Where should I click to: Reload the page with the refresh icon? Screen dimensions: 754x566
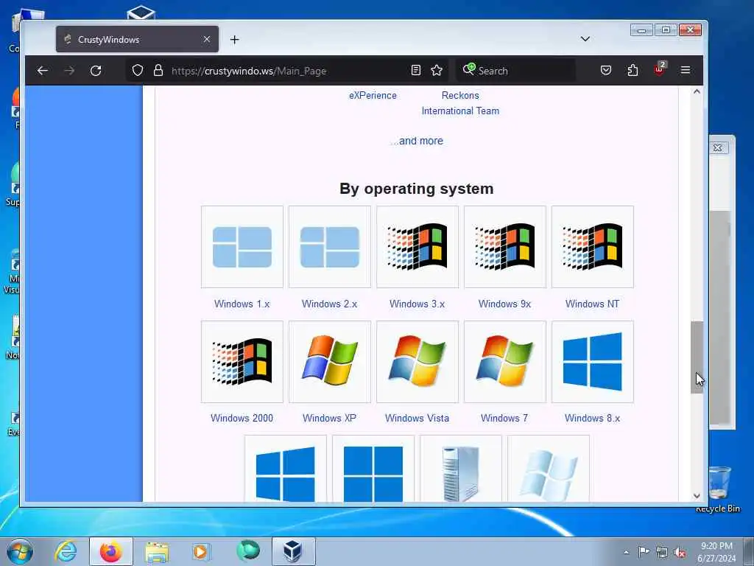click(96, 71)
